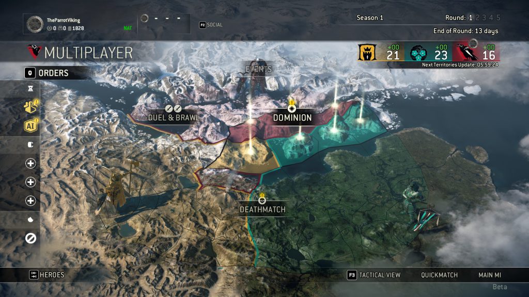Switch to Tactical View
Screen dimensions: 529x297
point(374,275)
